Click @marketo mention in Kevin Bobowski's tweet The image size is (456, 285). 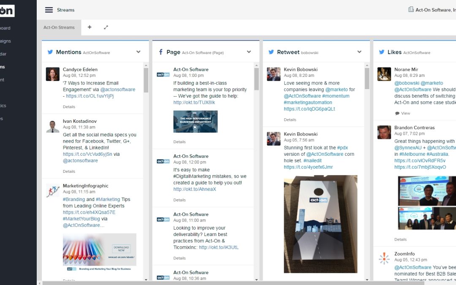click(x=337, y=90)
